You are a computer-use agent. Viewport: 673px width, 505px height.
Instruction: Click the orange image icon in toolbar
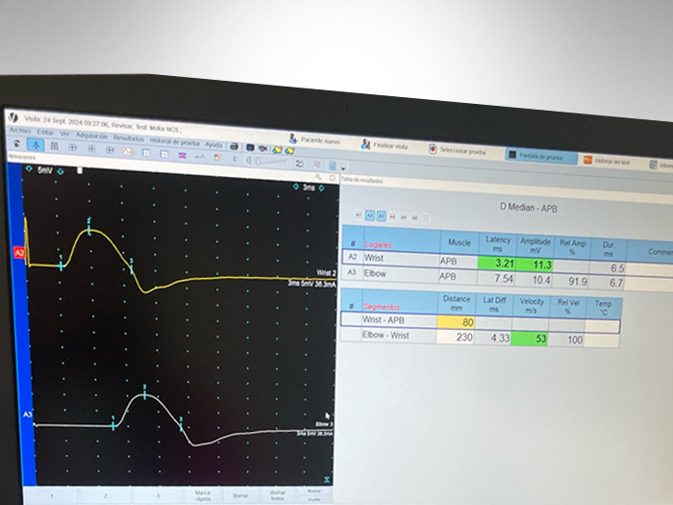coord(128,151)
